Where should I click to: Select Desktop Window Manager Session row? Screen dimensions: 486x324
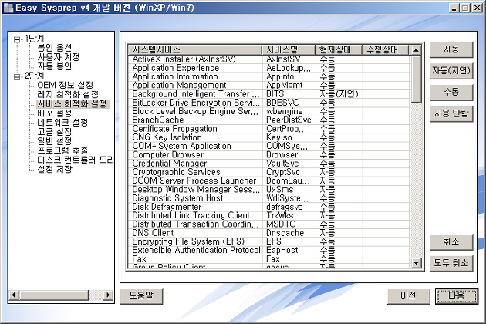(268, 190)
